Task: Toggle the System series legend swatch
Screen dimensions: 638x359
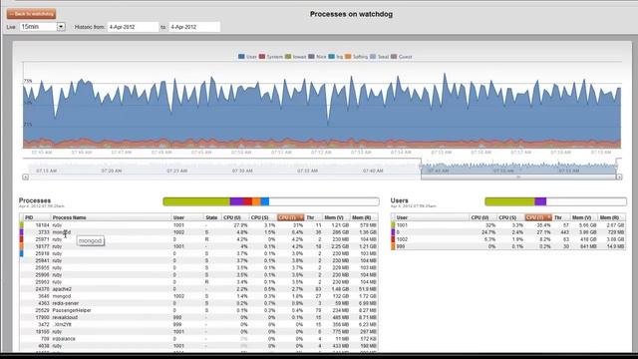Action: click(x=262, y=57)
